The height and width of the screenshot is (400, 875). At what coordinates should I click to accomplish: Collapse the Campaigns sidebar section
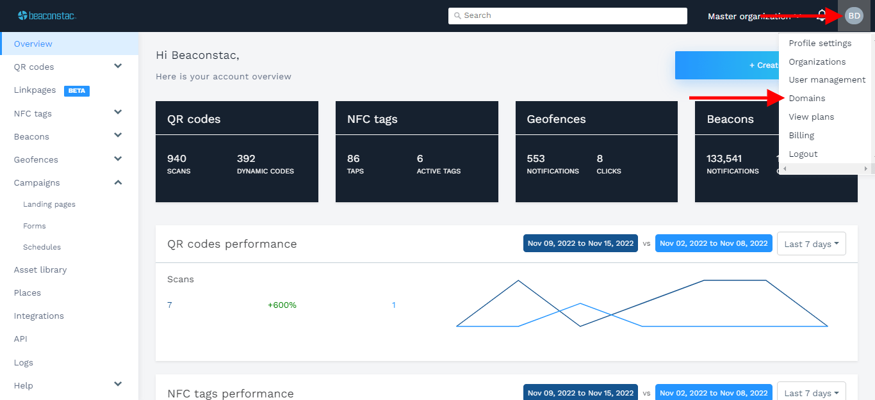[x=118, y=182]
